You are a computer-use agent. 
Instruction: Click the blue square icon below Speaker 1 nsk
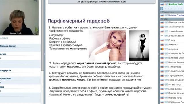(162, 8)
